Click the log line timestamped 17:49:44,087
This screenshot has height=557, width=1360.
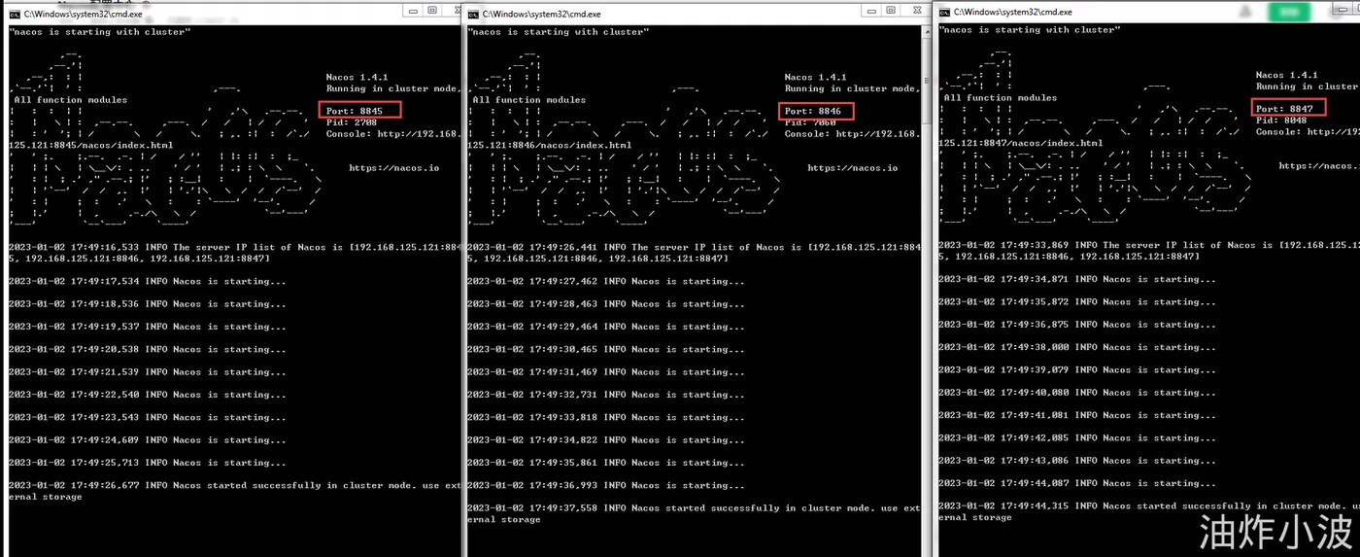tap(1077, 483)
